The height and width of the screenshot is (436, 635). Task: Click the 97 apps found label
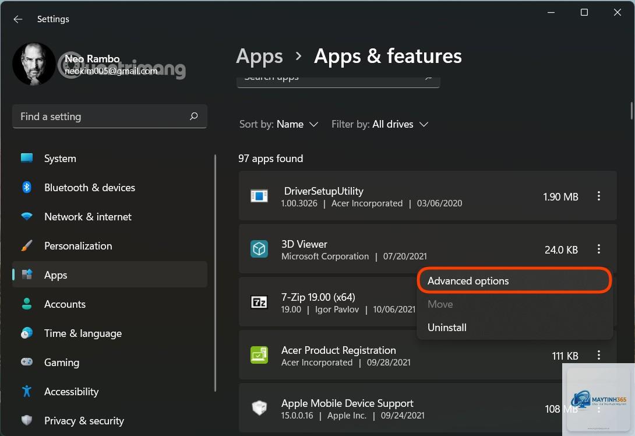[270, 159]
